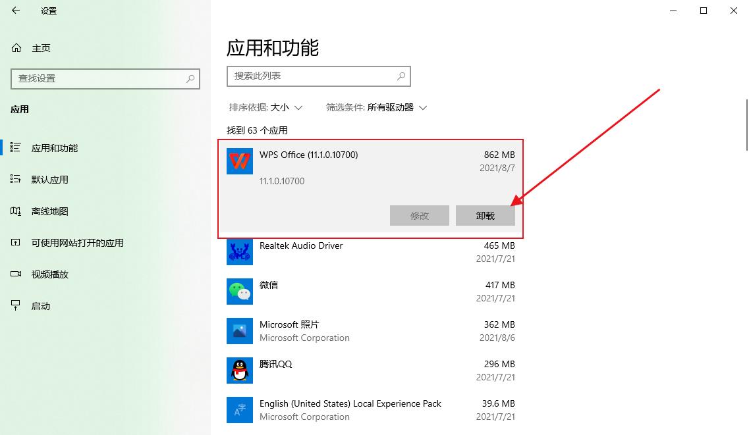The width and height of the screenshot is (749, 435).
Task: Click the WPS Office app icon
Action: (239, 161)
